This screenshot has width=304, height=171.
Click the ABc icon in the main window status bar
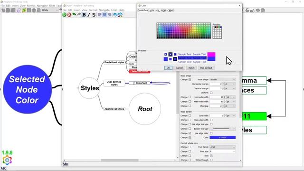tap(3, 169)
